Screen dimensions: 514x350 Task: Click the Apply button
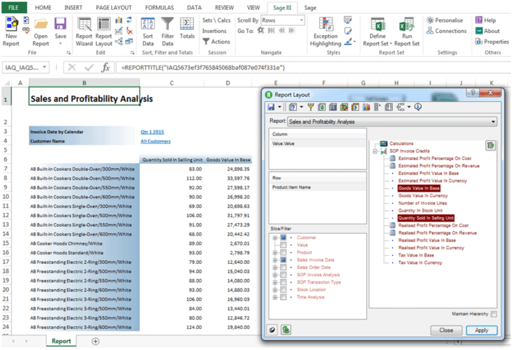tap(482, 330)
